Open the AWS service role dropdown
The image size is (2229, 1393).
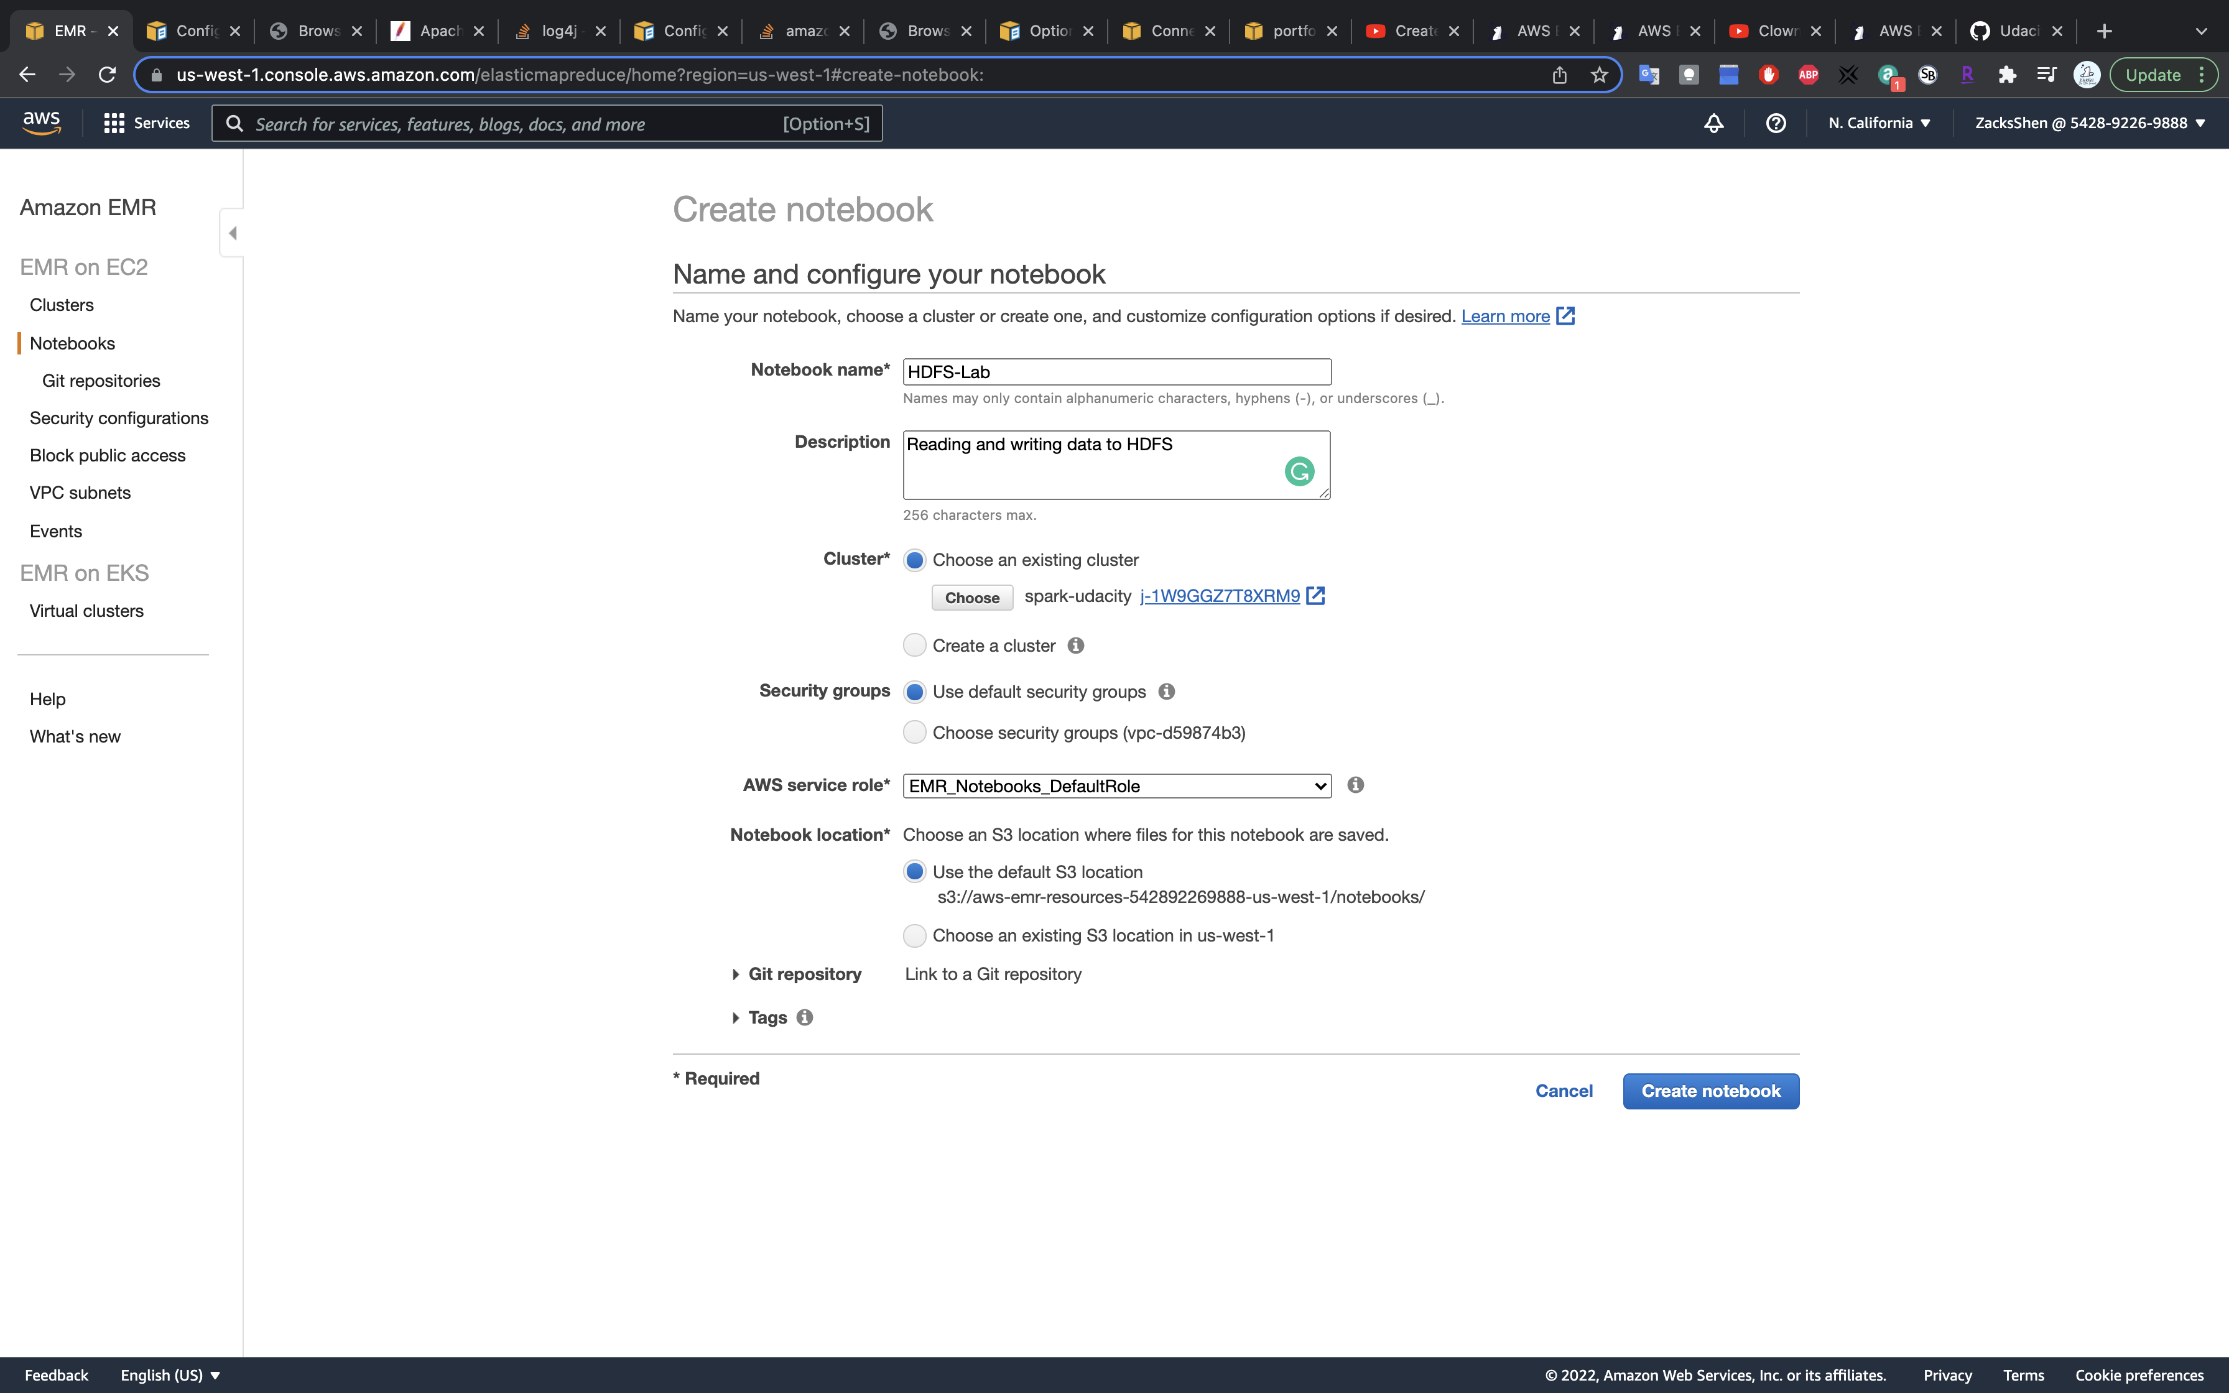pyautogui.click(x=1116, y=786)
